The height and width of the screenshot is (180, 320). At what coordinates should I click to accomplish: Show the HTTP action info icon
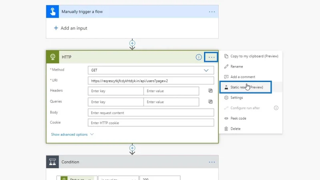coord(198,57)
